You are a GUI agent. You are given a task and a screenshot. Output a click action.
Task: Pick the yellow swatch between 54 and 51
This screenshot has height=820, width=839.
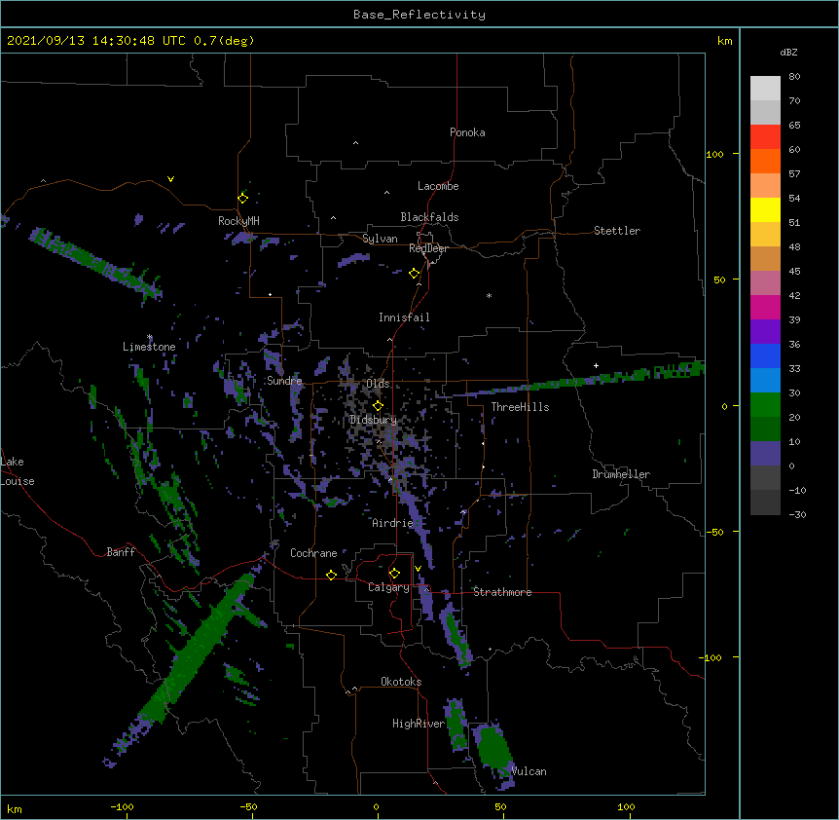coord(765,209)
